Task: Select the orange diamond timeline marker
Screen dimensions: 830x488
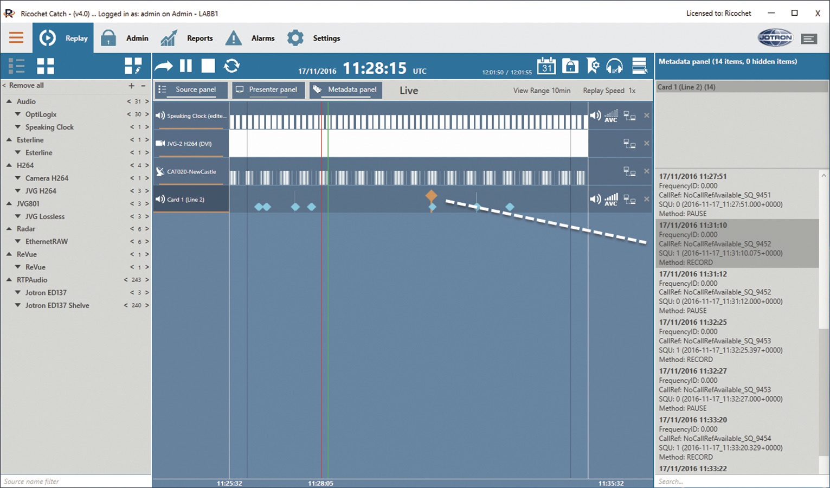Action: [x=431, y=195]
